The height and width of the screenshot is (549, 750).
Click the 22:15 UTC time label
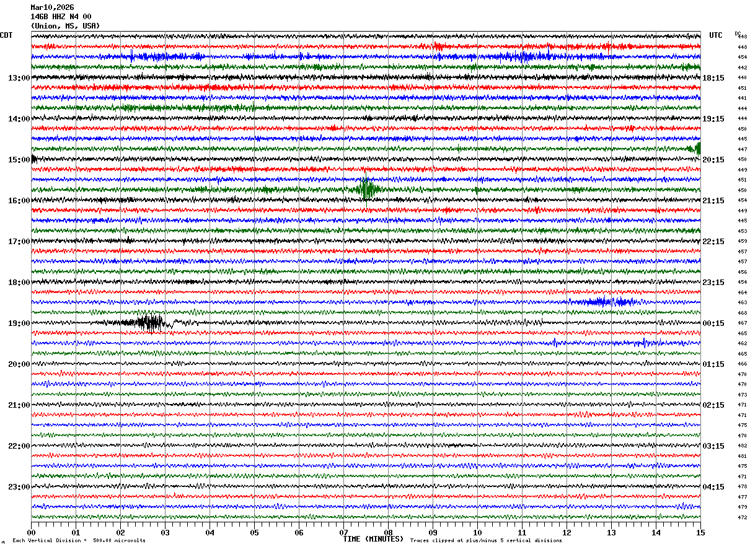click(713, 242)
